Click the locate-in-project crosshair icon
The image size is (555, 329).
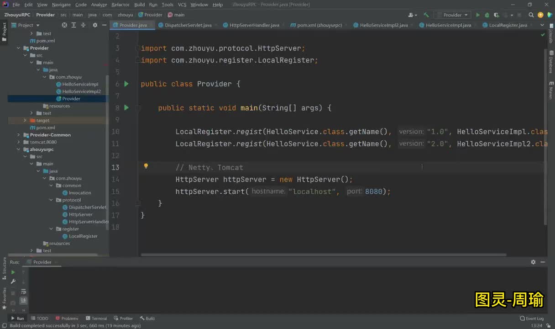click(64, 25)
